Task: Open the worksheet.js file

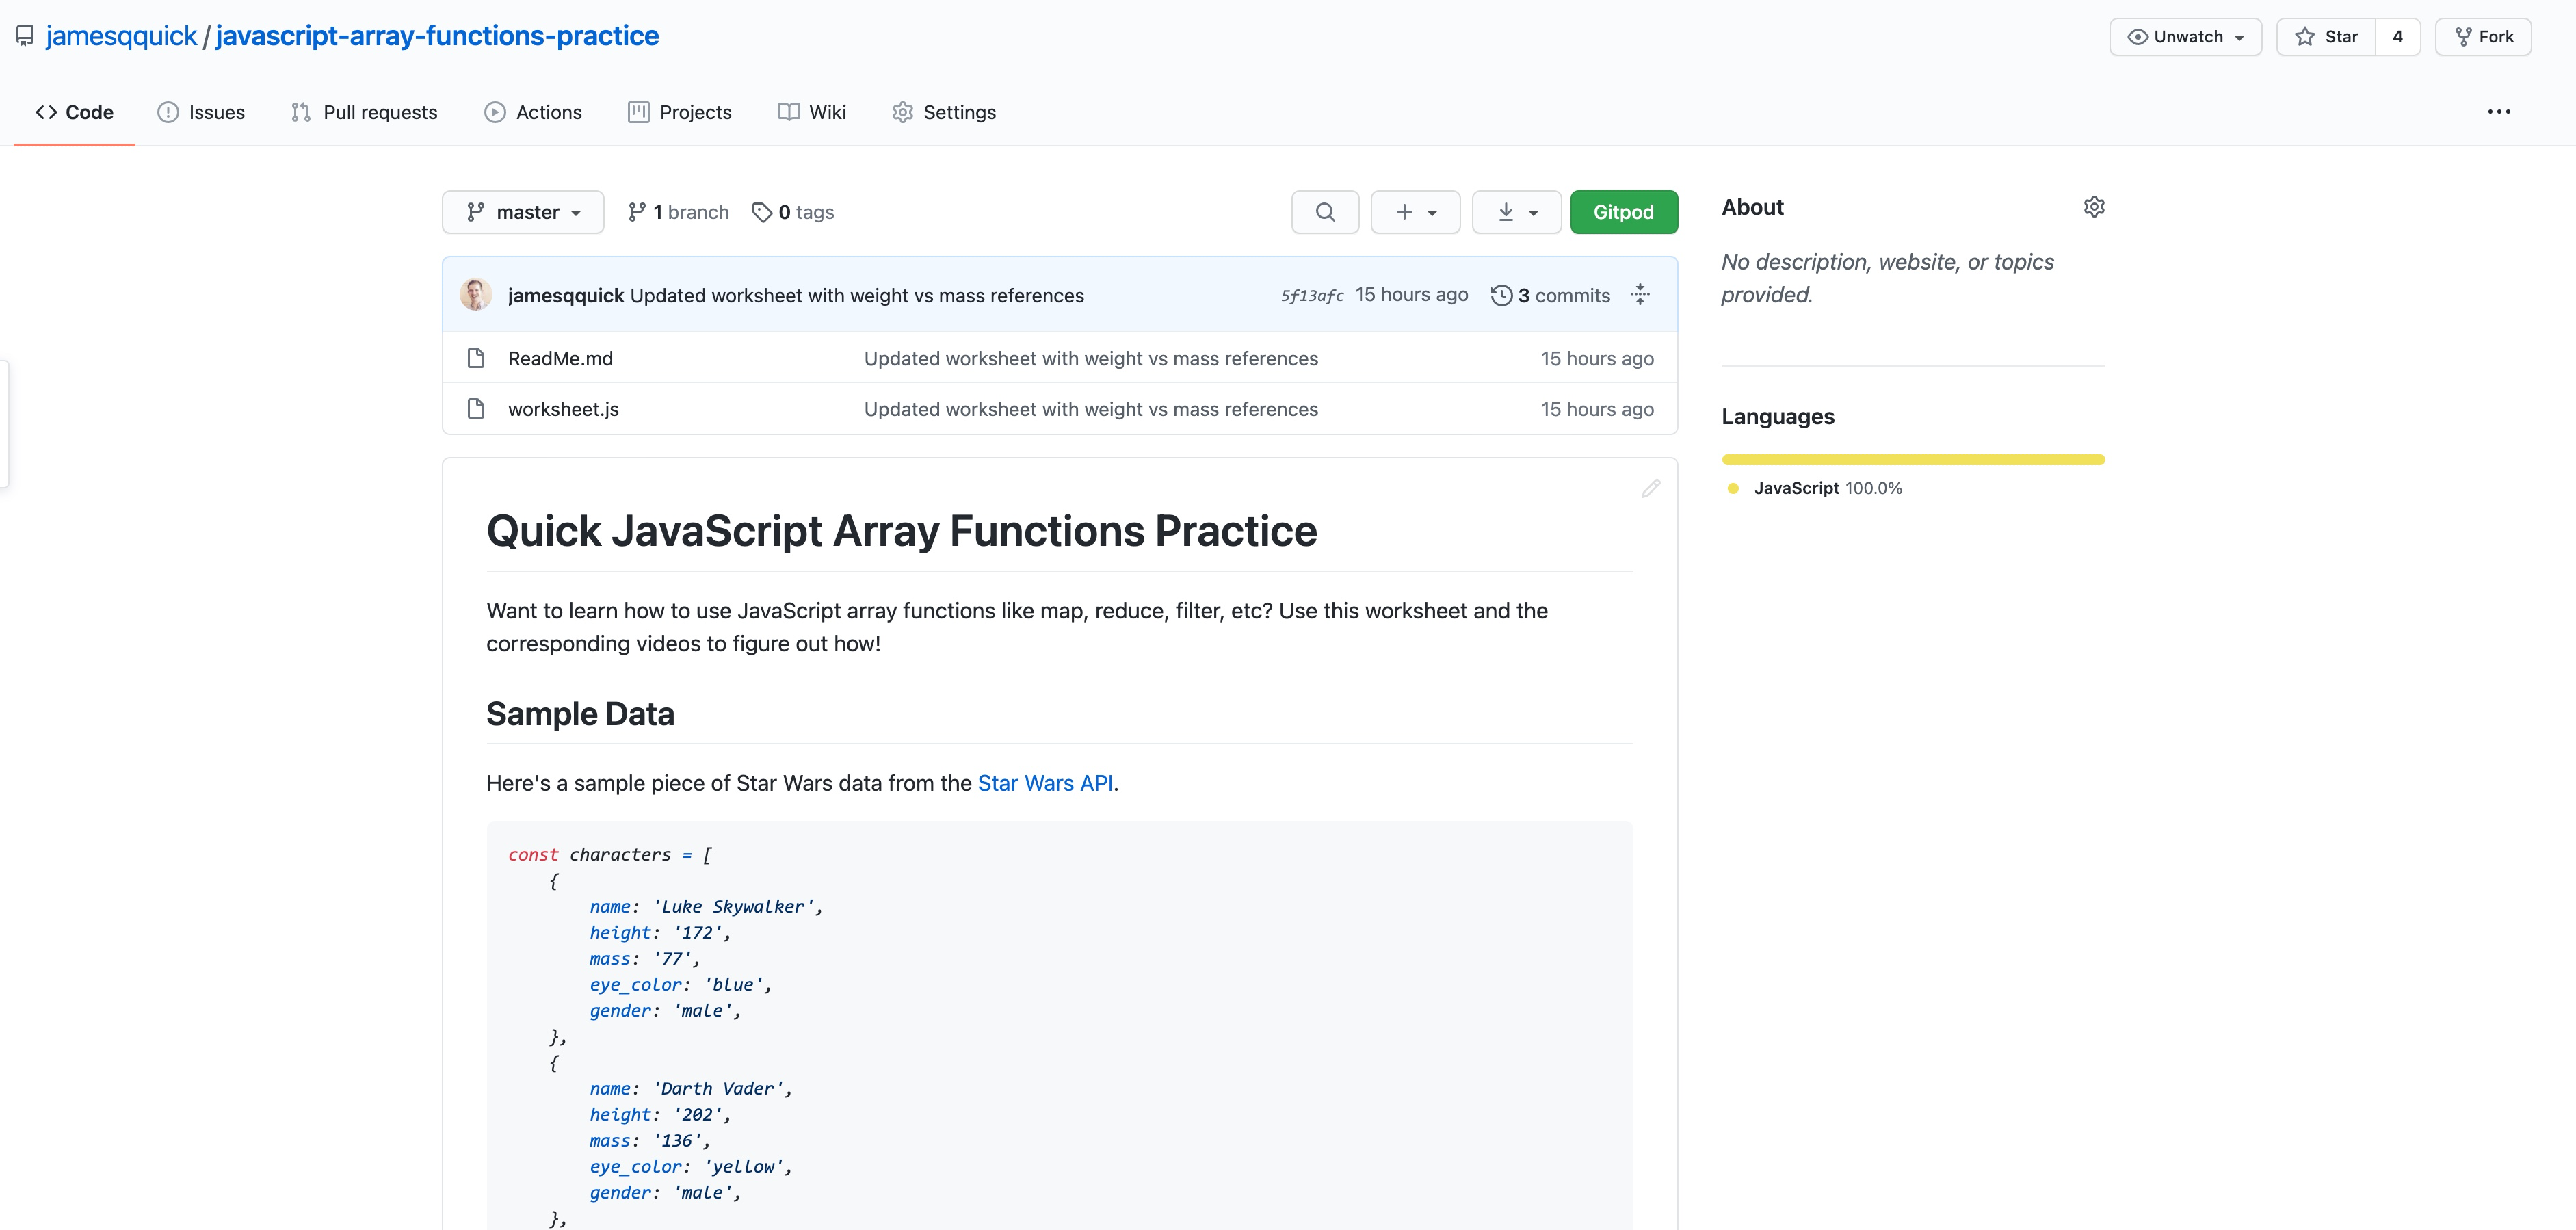Action: [x=563, y=409]
